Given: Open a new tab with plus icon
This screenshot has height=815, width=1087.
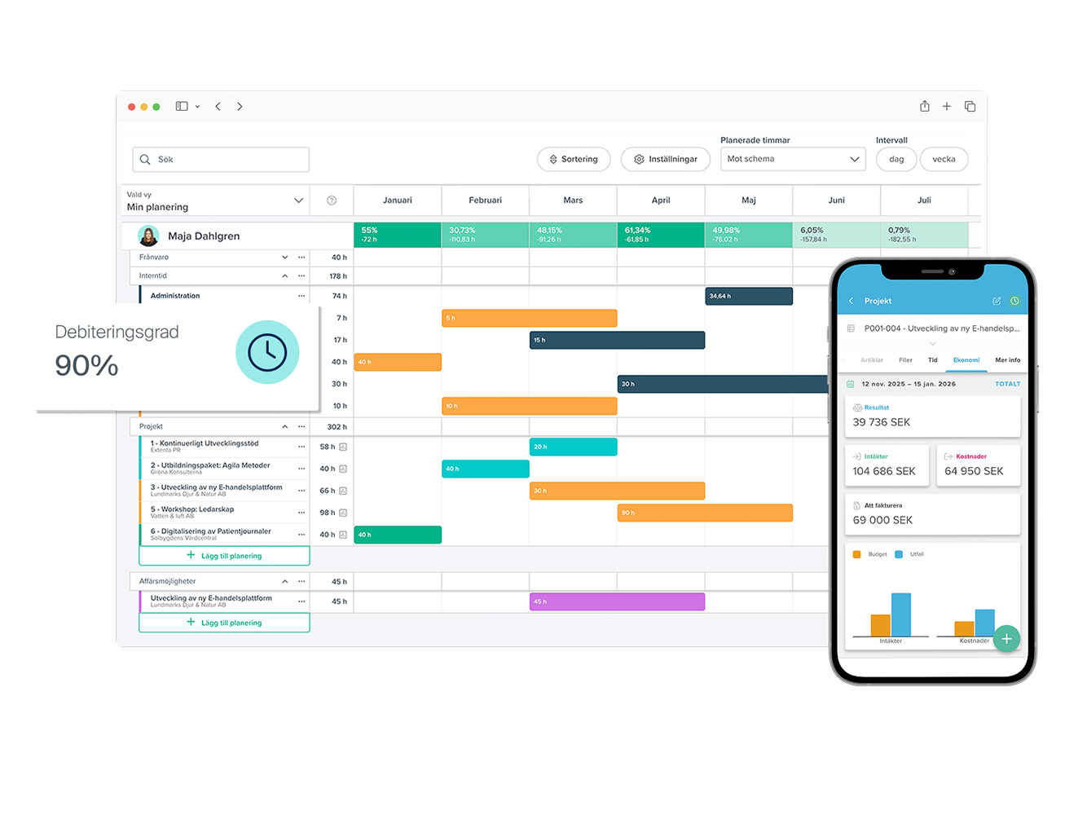Looking at the screenshot, I should coord(947,106).
